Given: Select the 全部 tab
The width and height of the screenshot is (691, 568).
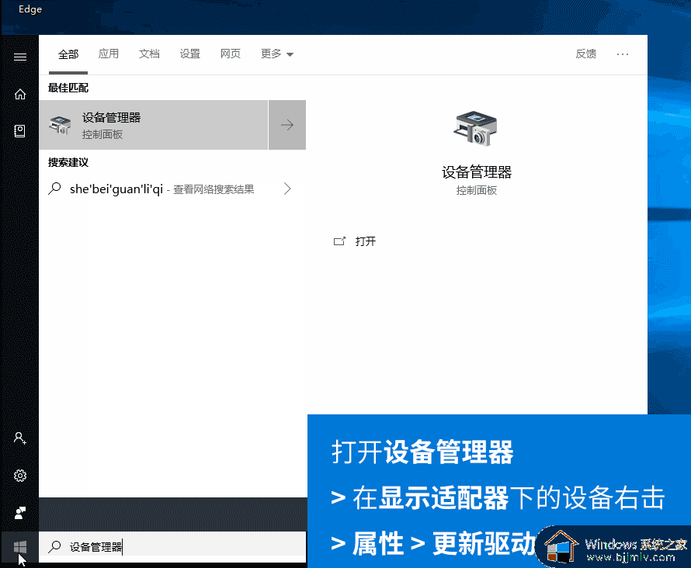Looking at the screenshot, I should point(68,54).
